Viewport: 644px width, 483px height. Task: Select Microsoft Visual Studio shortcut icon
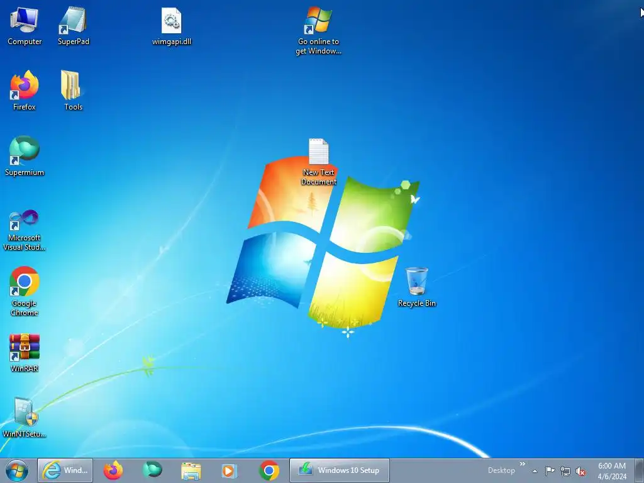(x=25, y=230)
